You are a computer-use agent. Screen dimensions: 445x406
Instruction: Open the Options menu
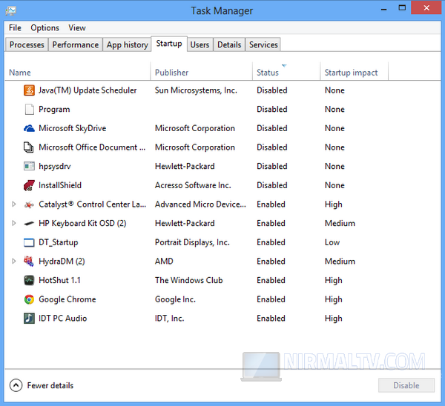44,28
